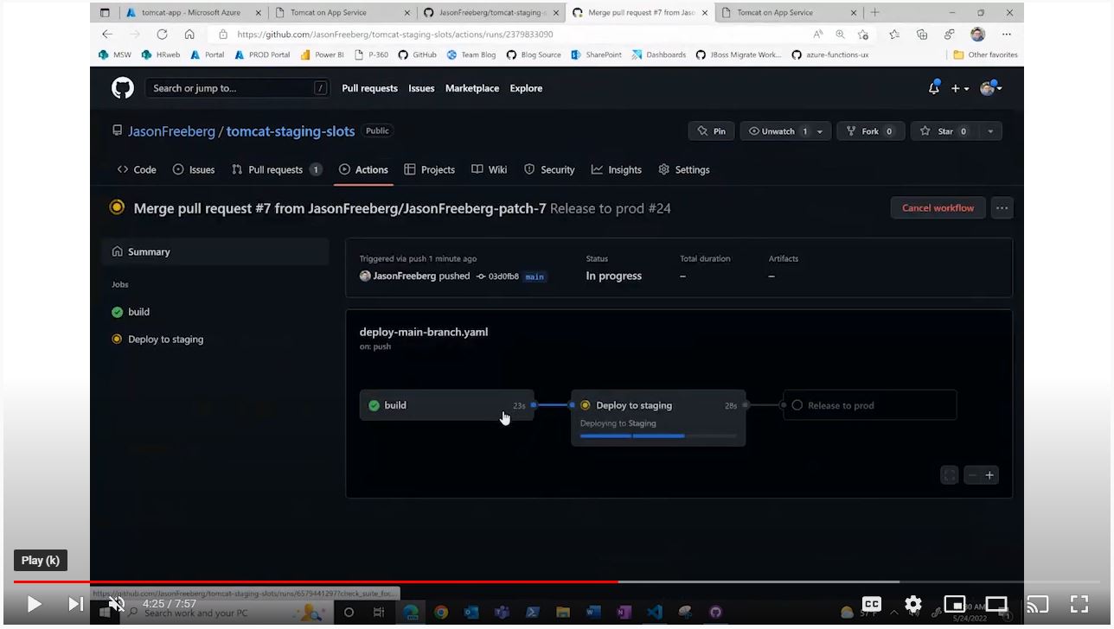The height and width of the screenshot is (629, 1114).
Task: Open the user avatar menu
Action: 990,88
